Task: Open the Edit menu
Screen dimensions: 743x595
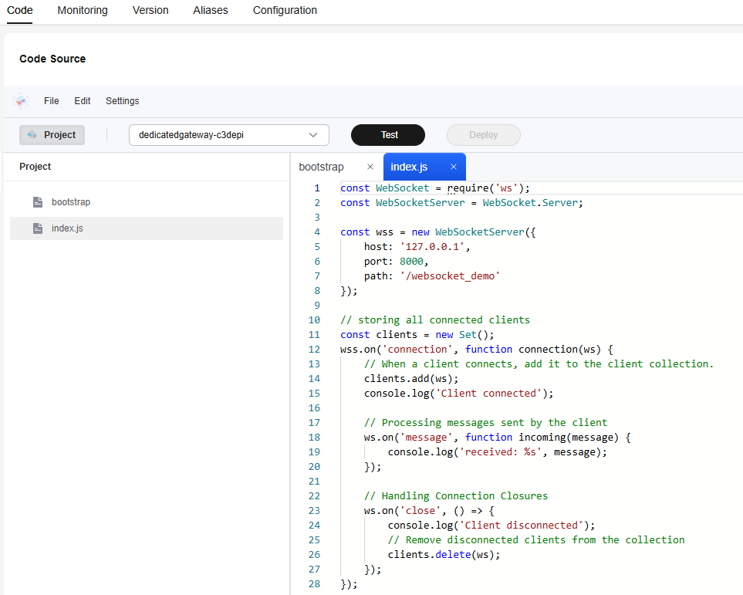Action: point(83,101)
